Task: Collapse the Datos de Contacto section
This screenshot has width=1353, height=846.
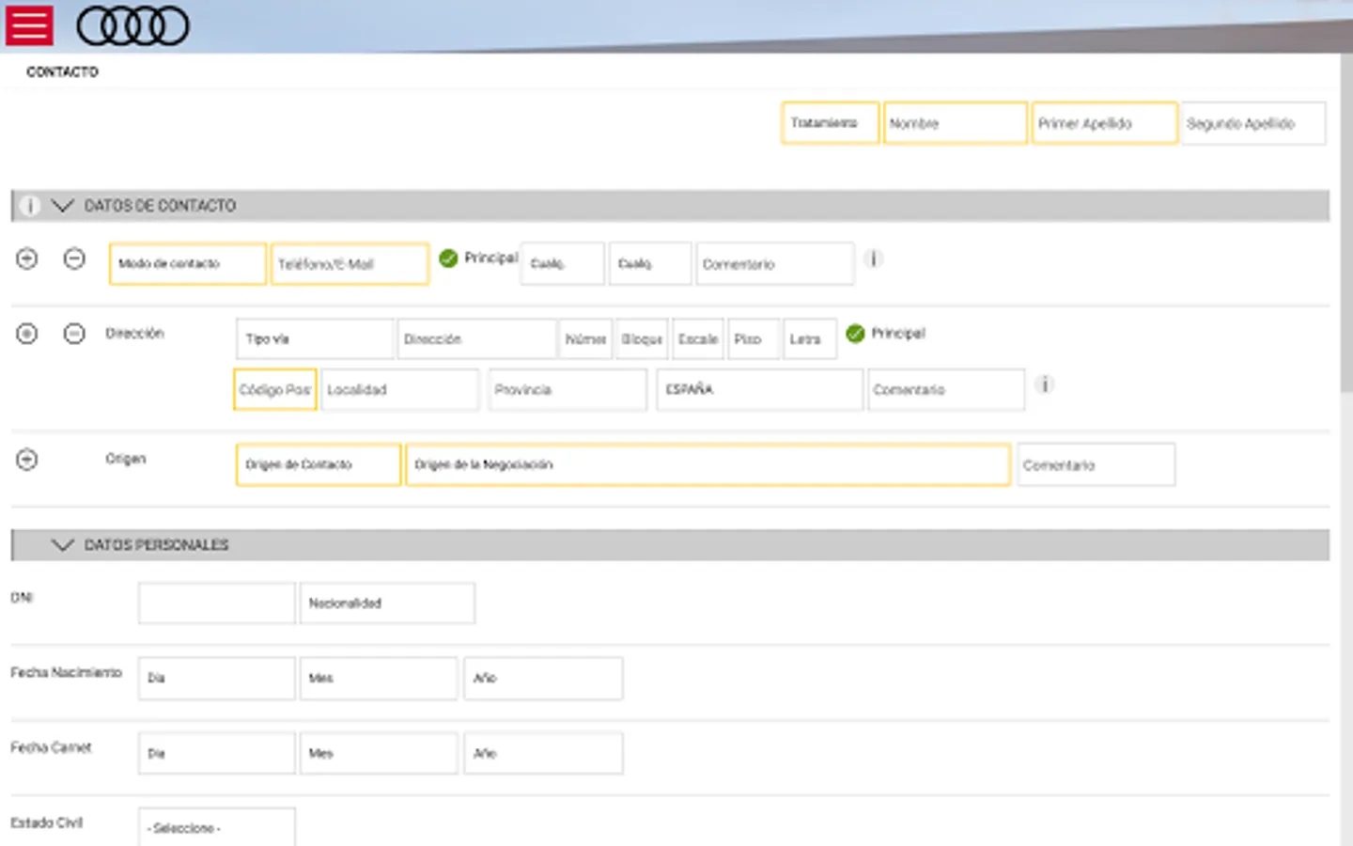Action: tap(63, 206)
